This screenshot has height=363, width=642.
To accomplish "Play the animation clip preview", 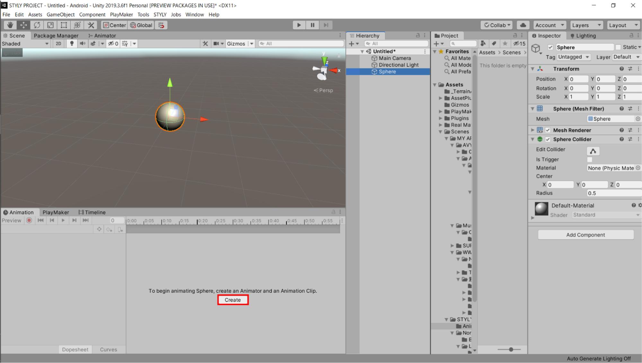I will (63, 220).
